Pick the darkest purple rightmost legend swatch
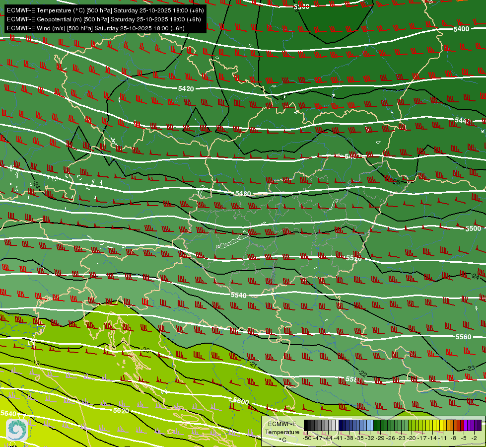The height and width of the screenshot is (447, 486). click(x=480, y=425)
